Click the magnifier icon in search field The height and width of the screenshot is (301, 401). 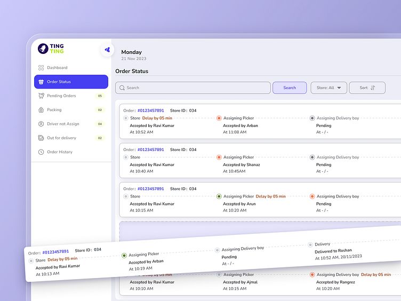[x=122, y=88]
